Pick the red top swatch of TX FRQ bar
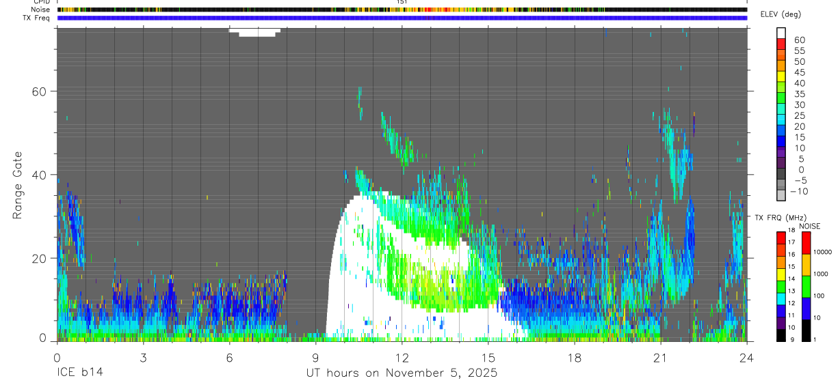The image size is (840, 387). point(781,238)
